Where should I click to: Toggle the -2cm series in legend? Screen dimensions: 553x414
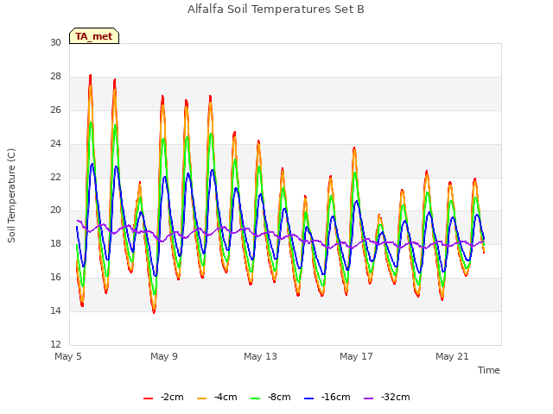pos(163,398)
